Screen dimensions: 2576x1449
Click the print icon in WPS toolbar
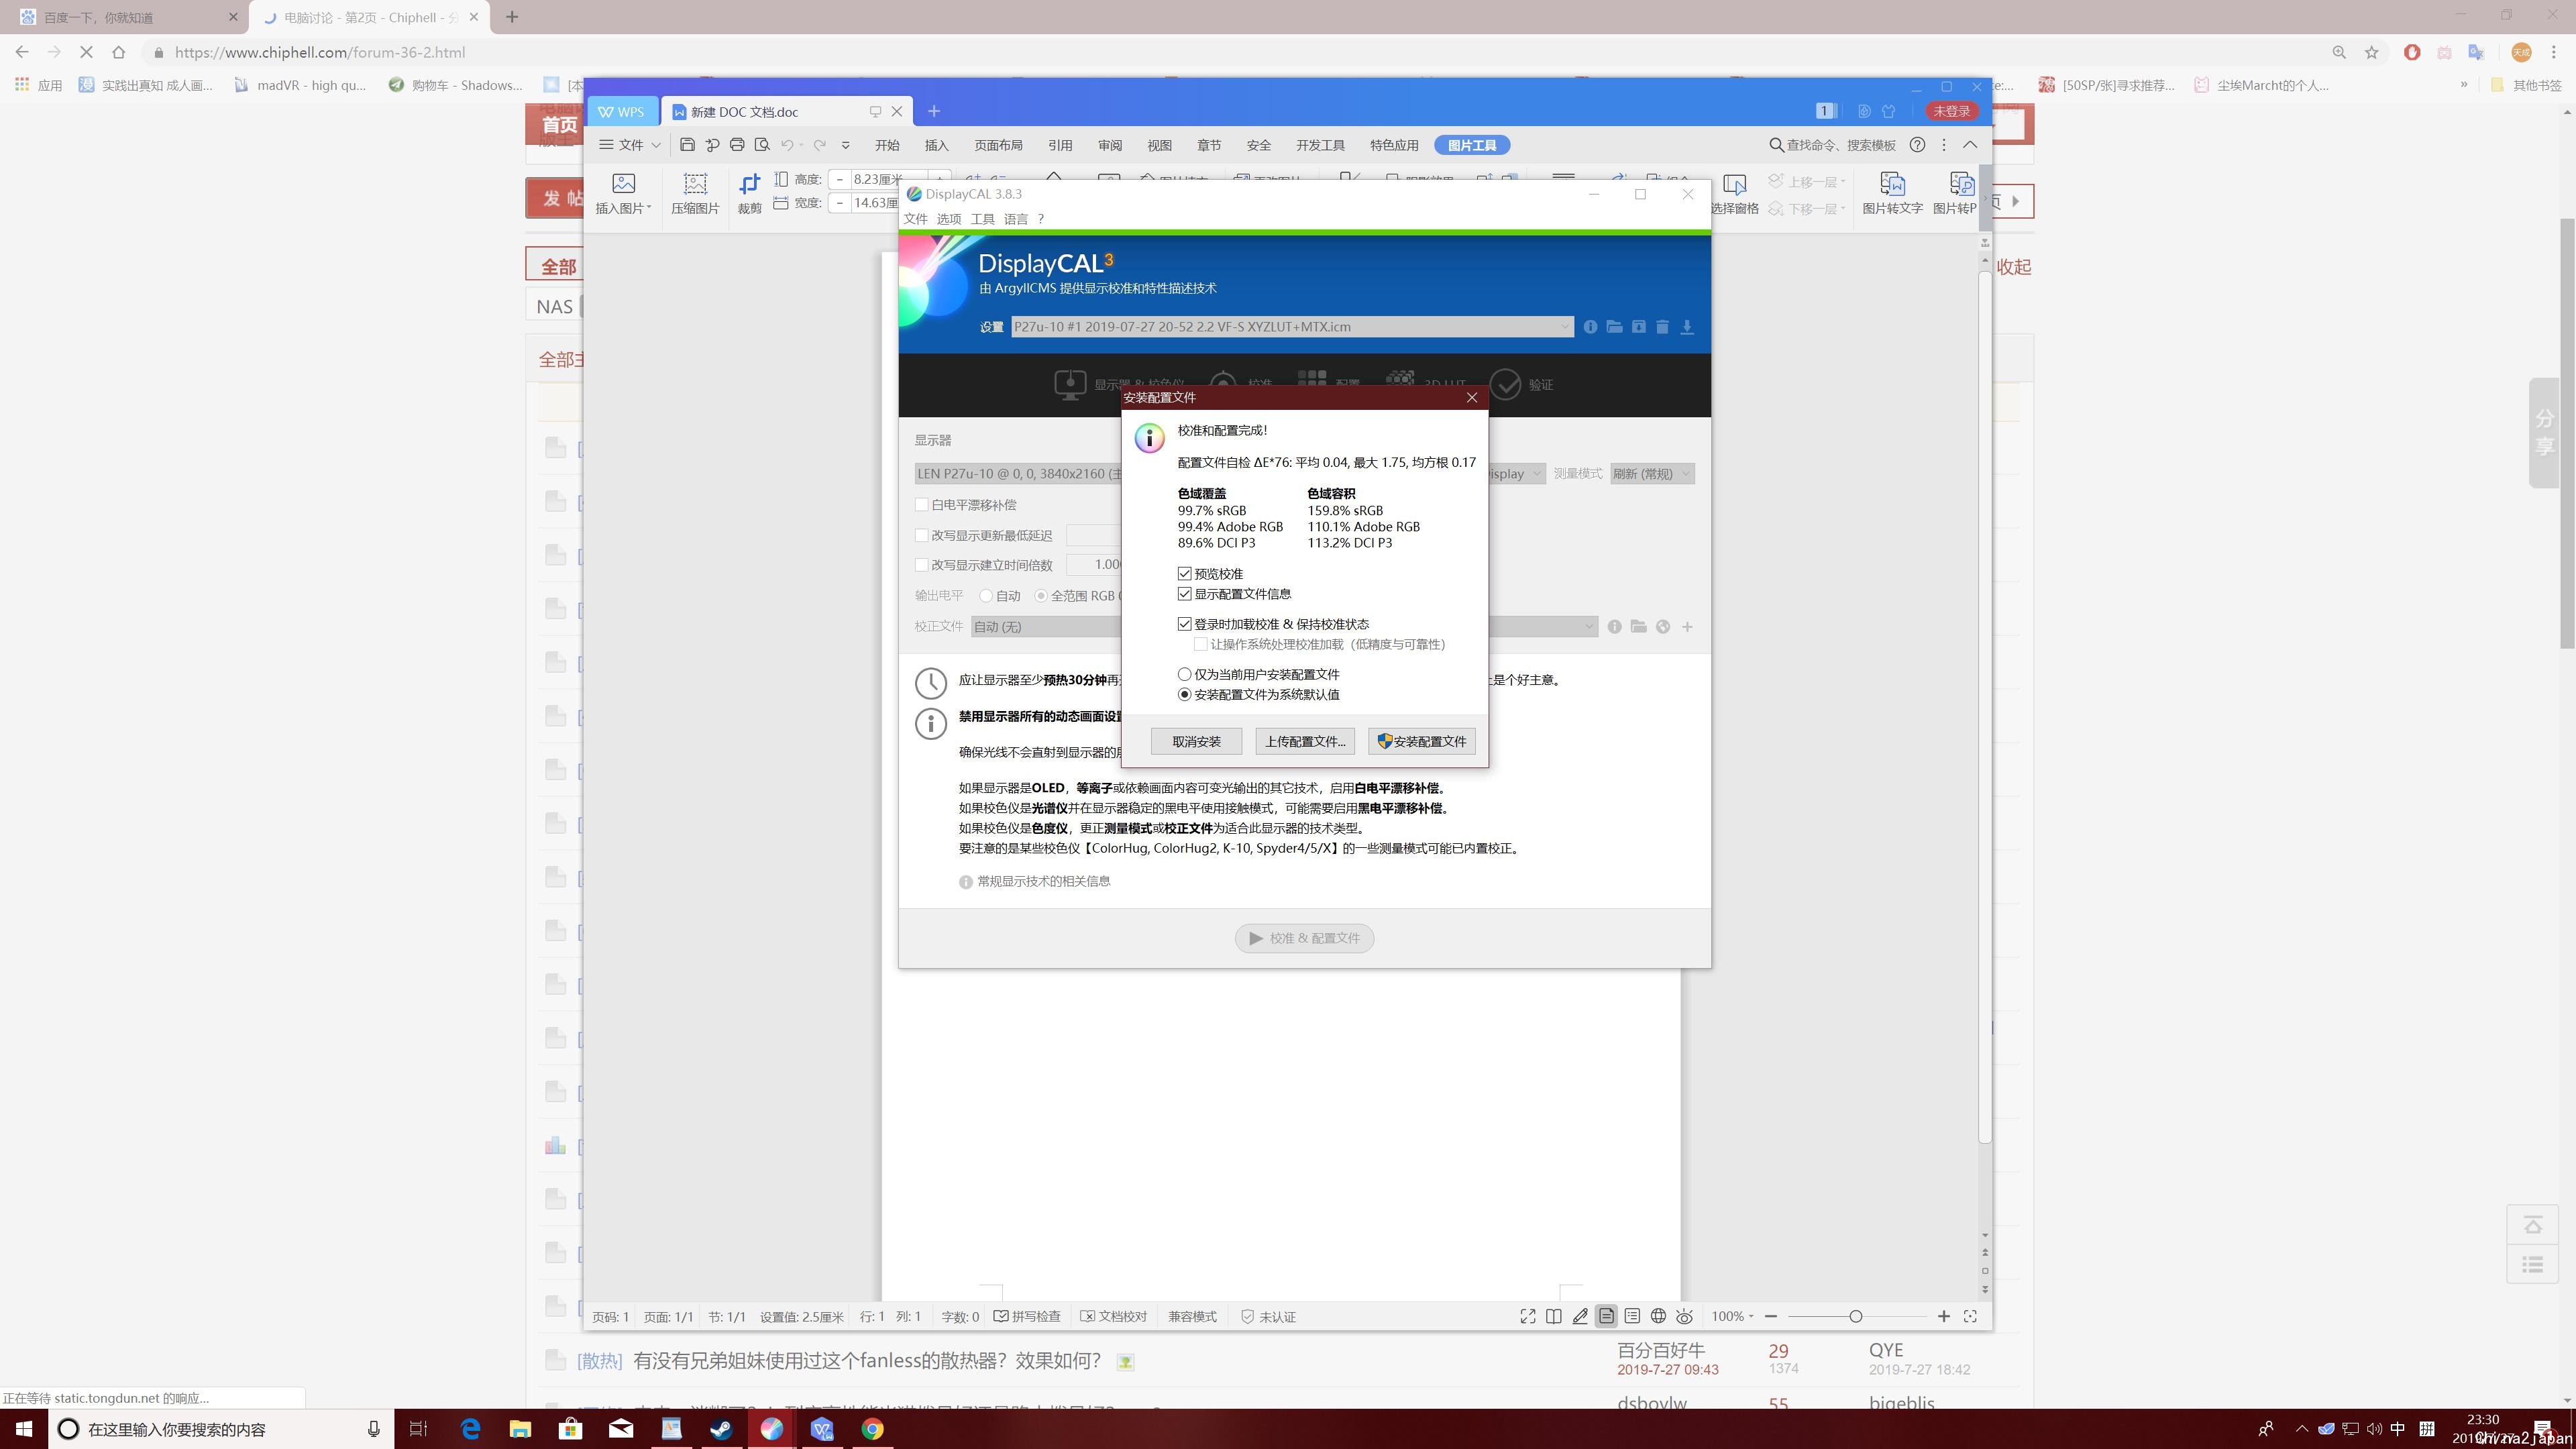pyautogui.click(x=737, y=145)
